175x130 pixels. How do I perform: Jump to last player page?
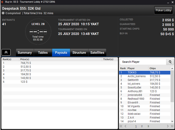click(172, 126)
